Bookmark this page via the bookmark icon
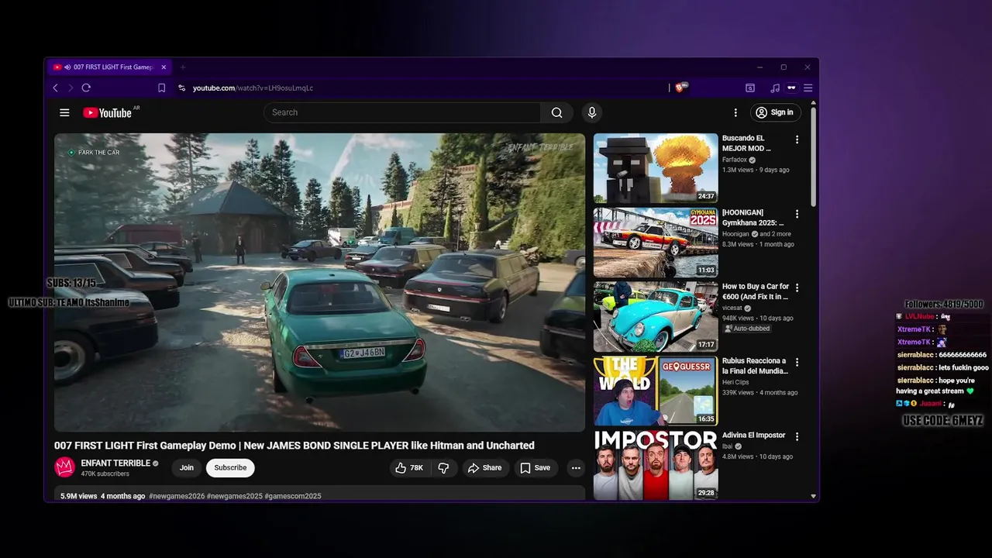 coord(161,88)
